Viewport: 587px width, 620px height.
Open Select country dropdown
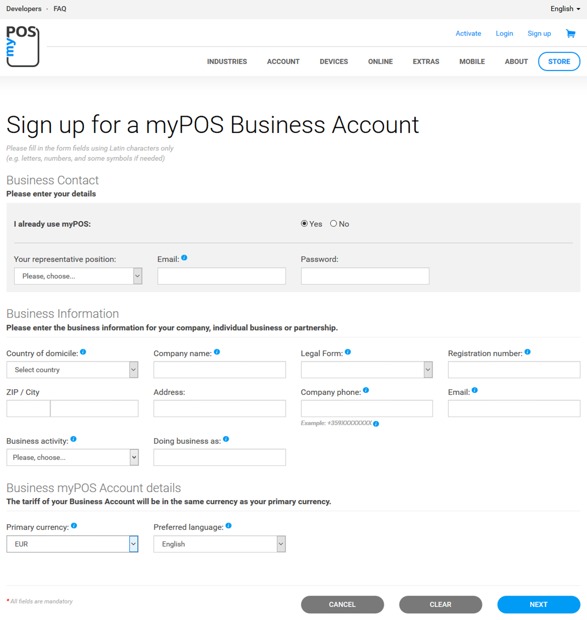(x=72, y=369)
